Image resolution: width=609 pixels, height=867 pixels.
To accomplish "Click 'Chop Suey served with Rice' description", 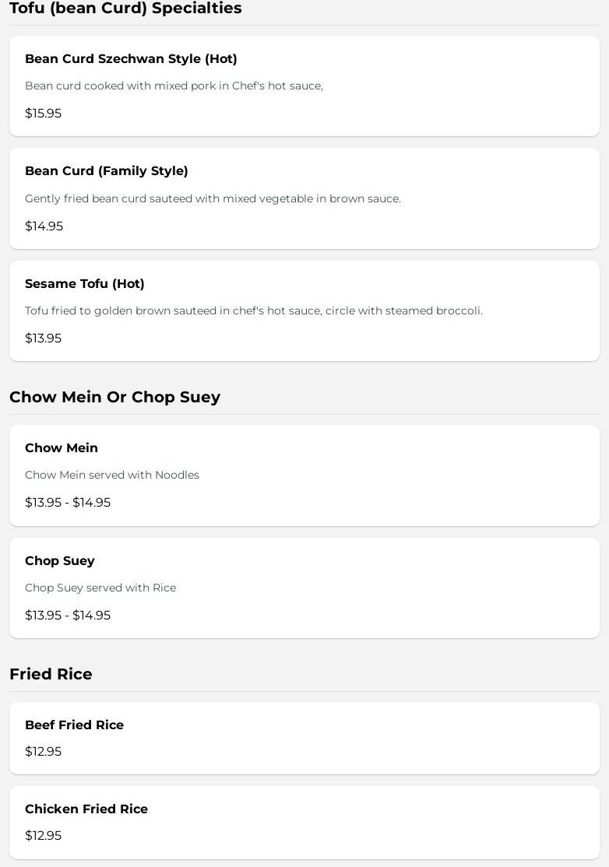I will [100, 588].
